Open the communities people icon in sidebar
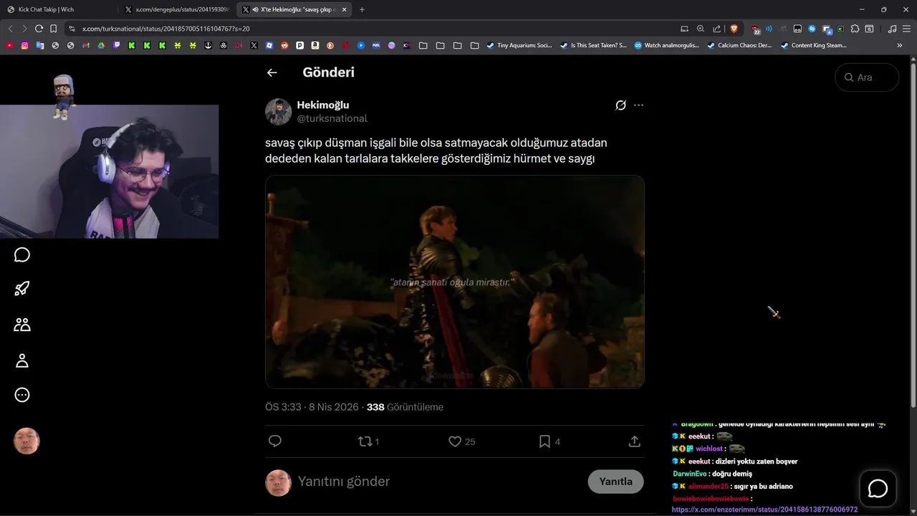Viewport: 917px width, 516px height. [22, 325]
